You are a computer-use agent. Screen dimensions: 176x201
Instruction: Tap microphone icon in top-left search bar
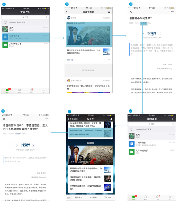tap(47, 17)
